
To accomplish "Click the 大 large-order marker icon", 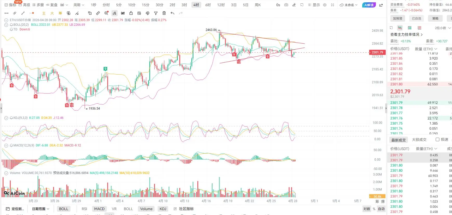I will click(x=52, y=13).
